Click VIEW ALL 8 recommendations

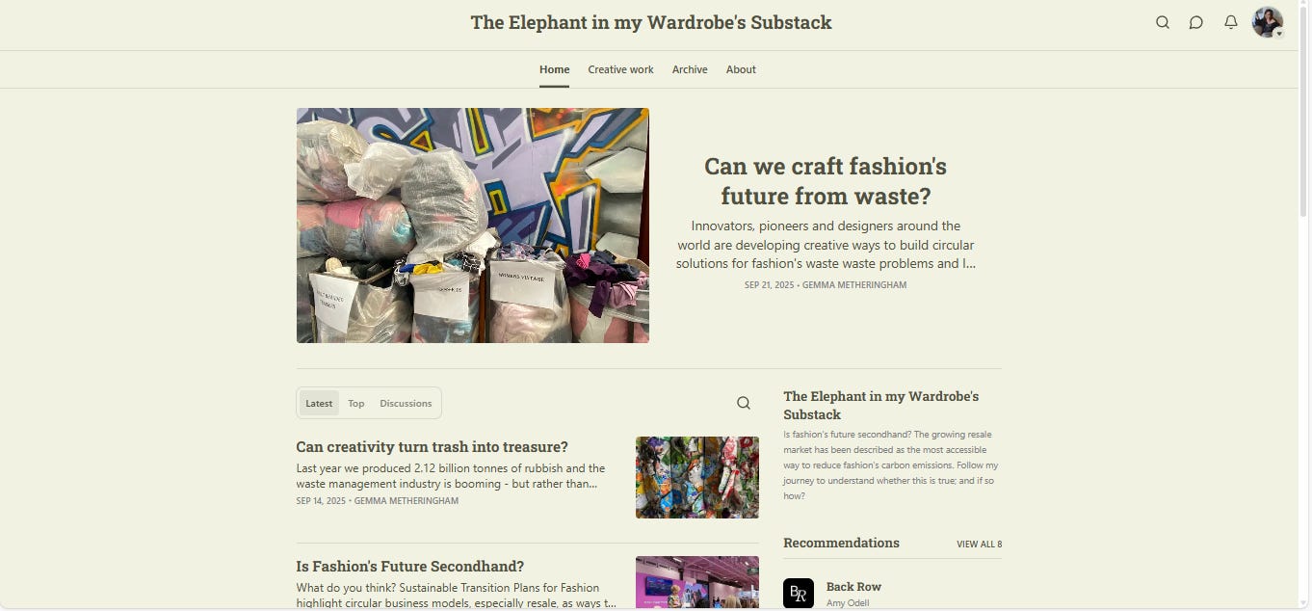point(979,545)
